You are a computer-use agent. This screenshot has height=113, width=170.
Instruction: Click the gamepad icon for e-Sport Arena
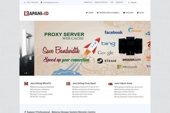point(110,84)
